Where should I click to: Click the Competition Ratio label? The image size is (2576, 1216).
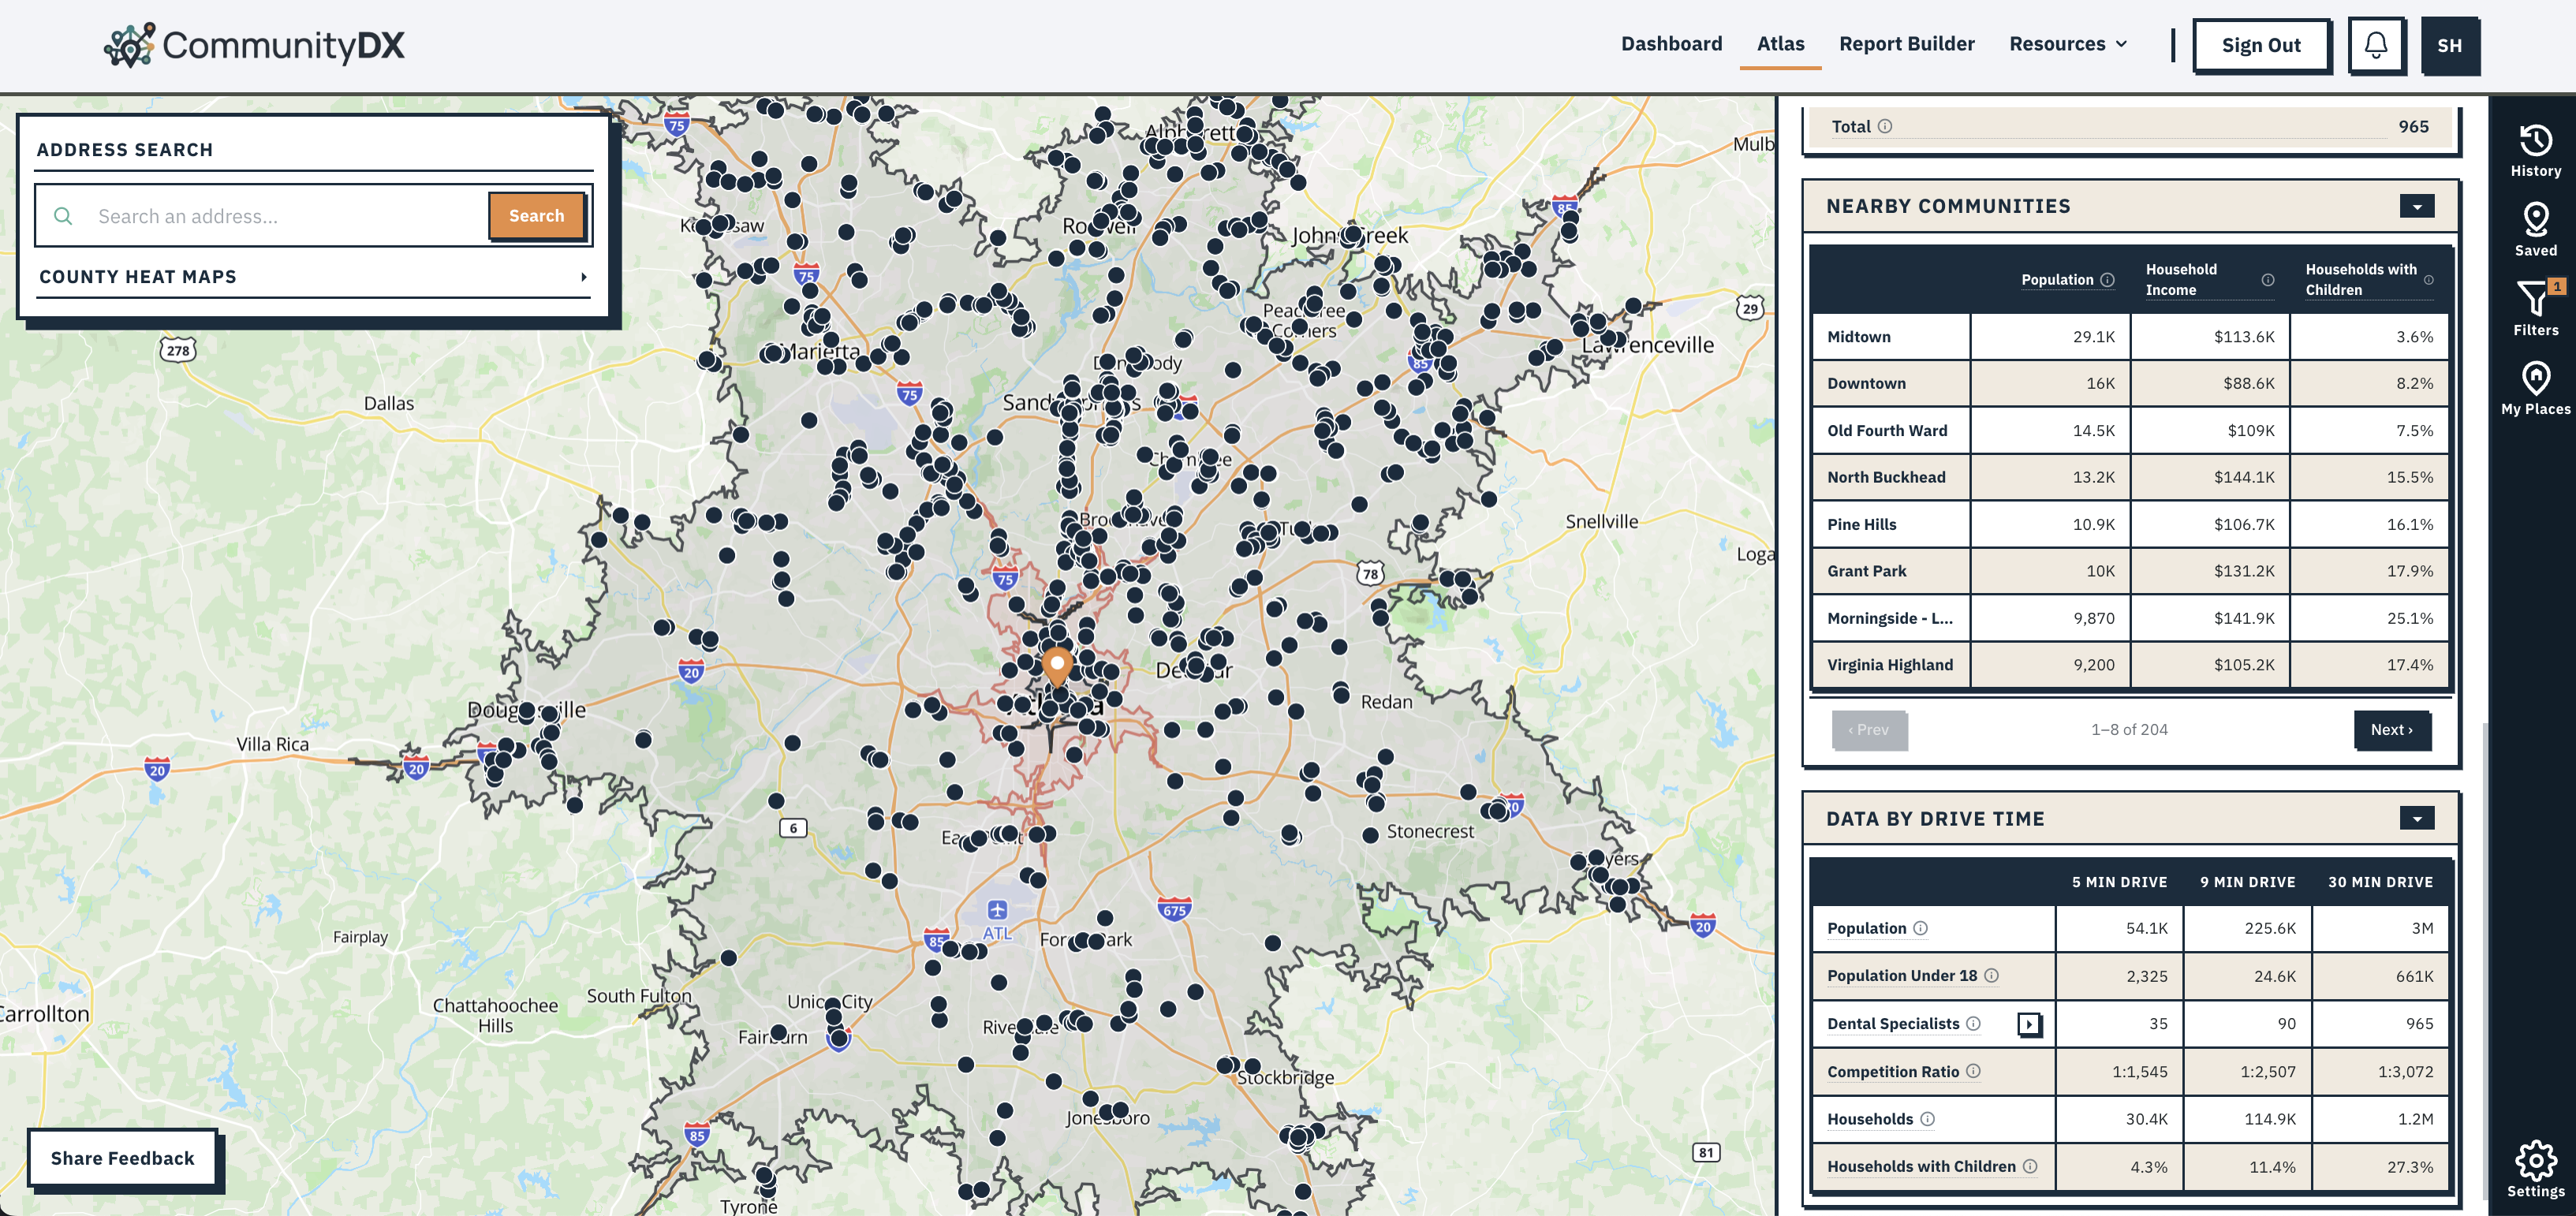[1893, 1071]
